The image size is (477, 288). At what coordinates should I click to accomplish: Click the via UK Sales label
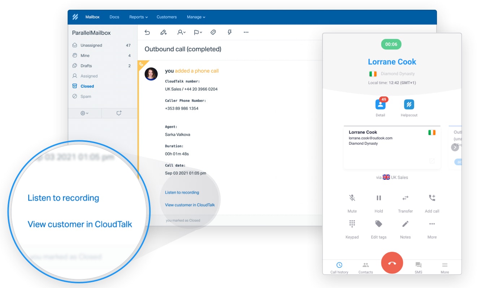click(392, 177)
